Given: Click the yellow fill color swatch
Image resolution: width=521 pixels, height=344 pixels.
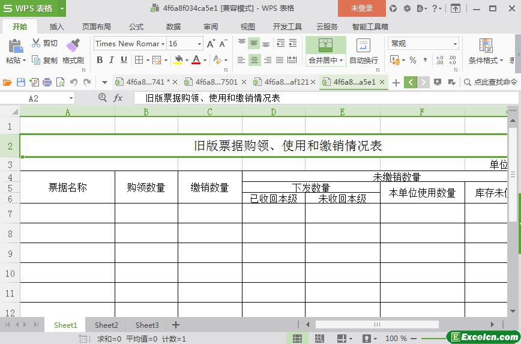Looking at the screenshot, I should (178, 60).
